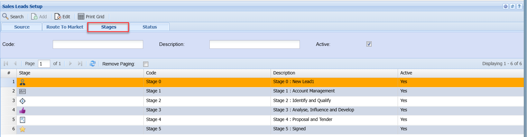Click the Search magnifier toolbar button
527x137 pixels.
coord(13,17)
